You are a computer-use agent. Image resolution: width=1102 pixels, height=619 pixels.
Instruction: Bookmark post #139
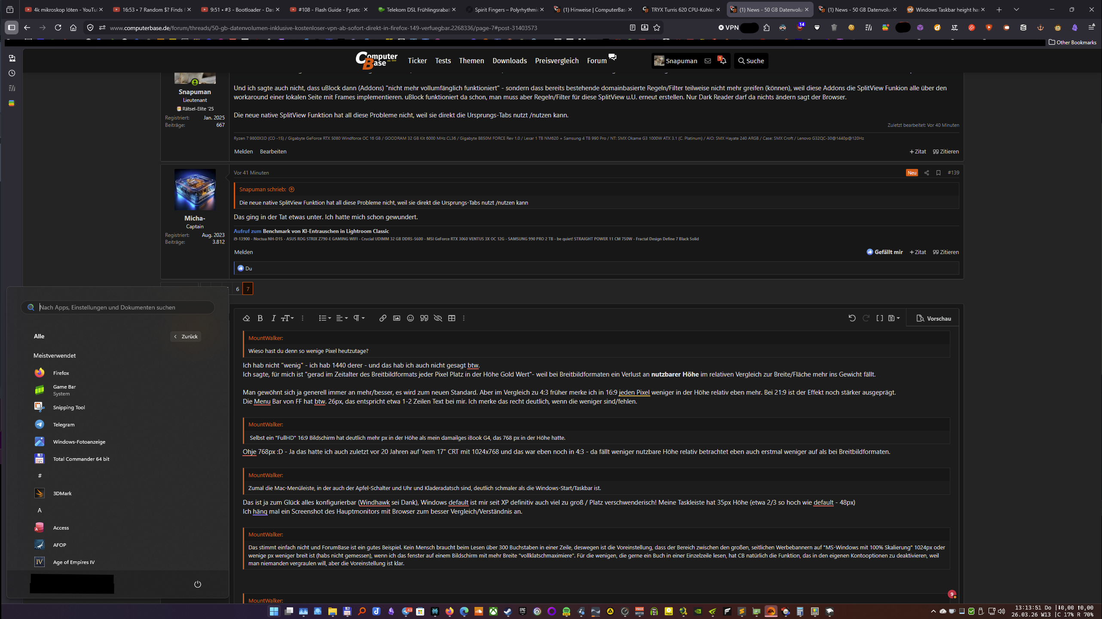(938, 172)
